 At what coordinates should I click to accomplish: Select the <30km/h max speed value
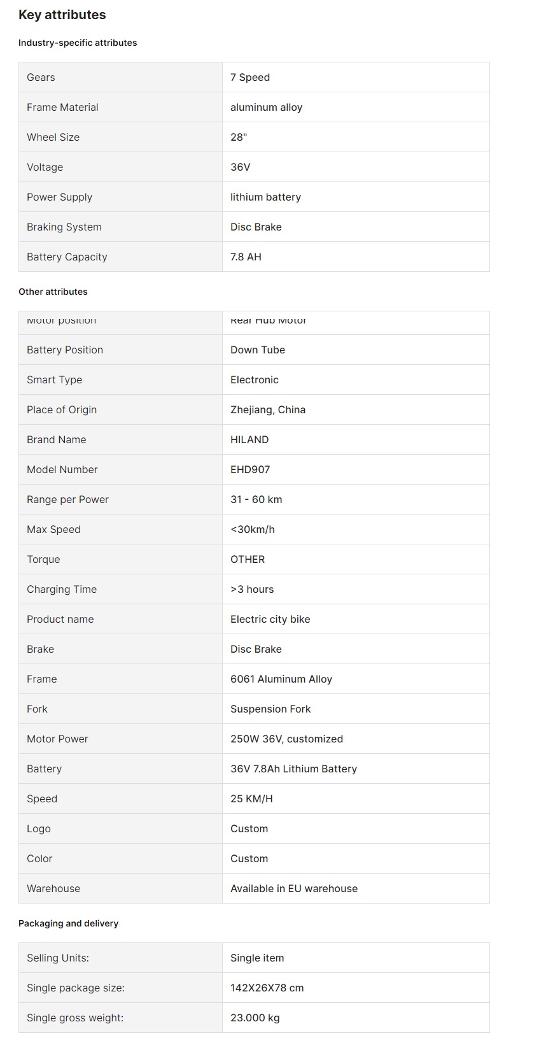point(253,529)
